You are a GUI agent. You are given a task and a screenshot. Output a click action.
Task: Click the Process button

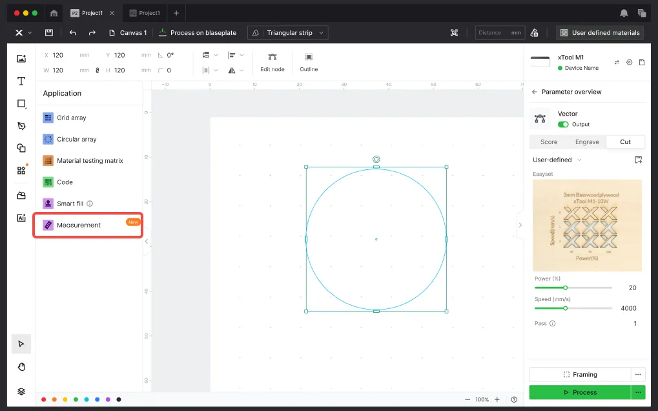(580, 392)
